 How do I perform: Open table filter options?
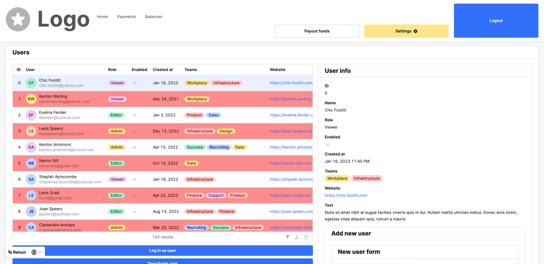pos(287,237)
